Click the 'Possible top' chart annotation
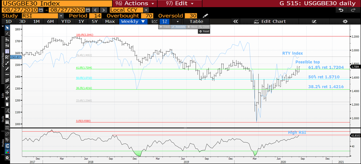 pyautogui.click(x=308, y=62)
